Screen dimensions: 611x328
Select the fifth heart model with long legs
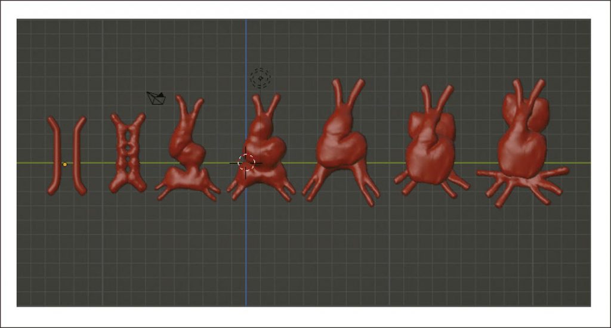(x=340, y=143)
